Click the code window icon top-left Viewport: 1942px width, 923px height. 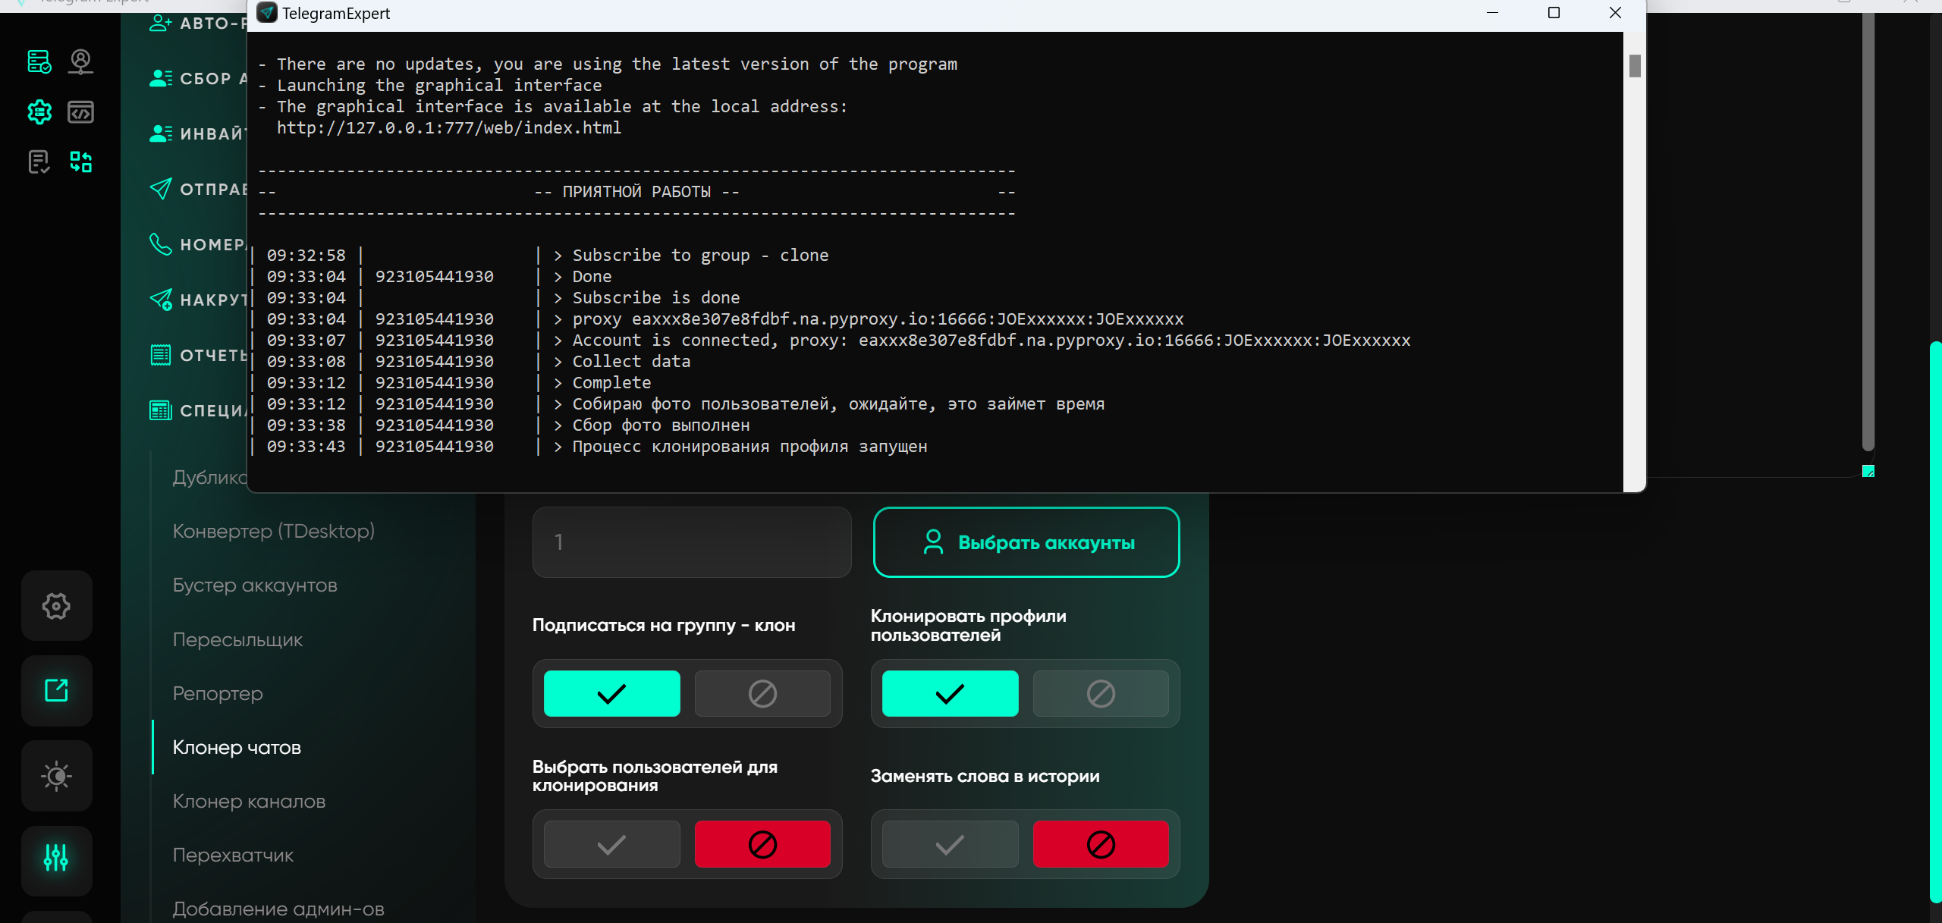click(x=80, y=112)
